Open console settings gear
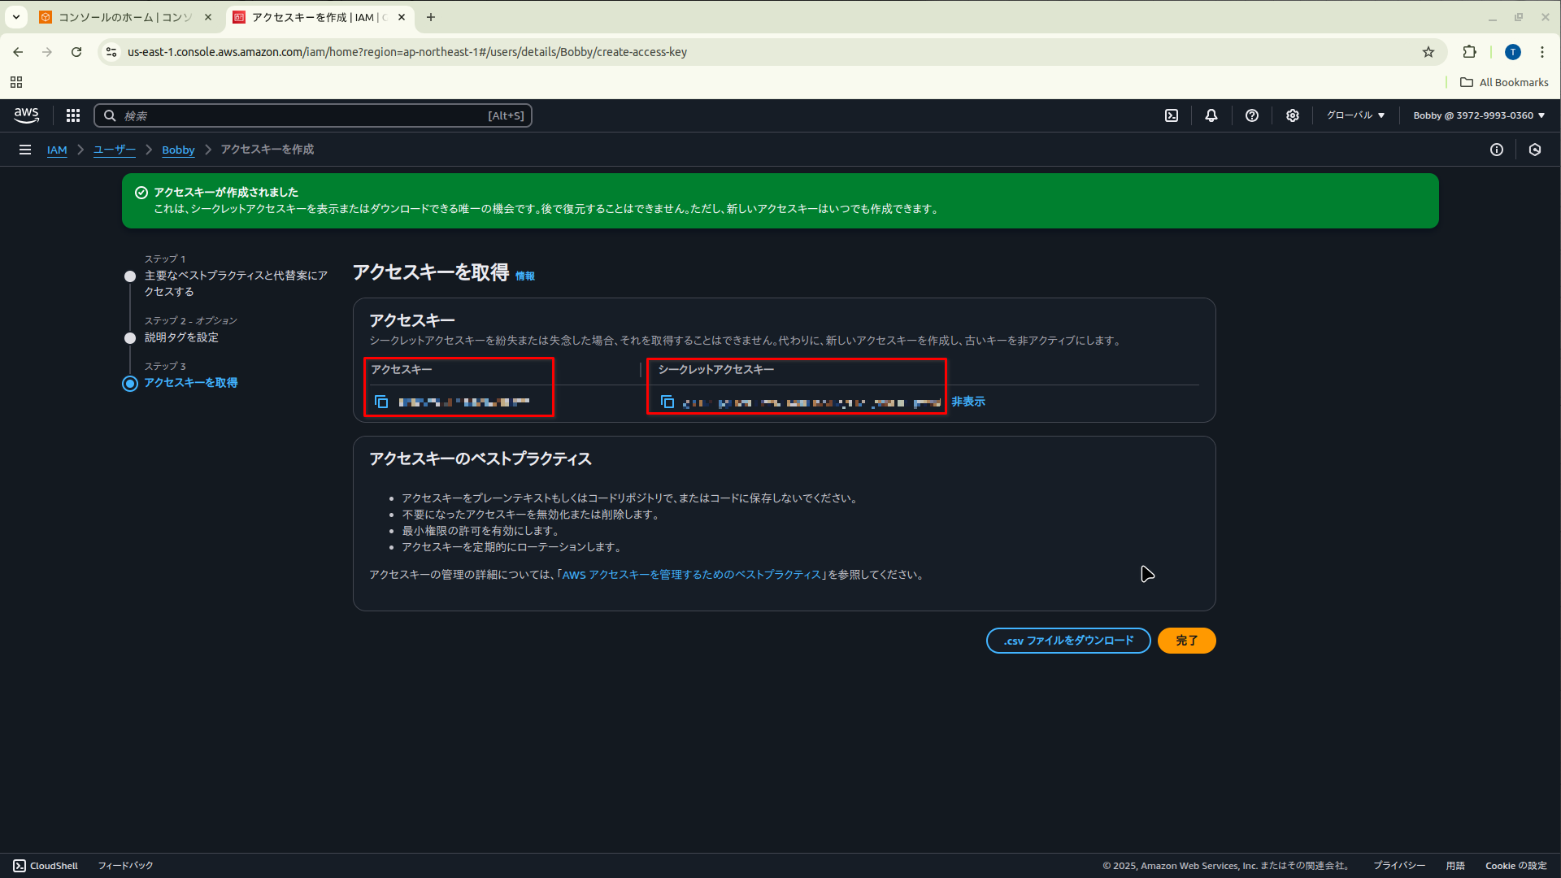1561x878 pixels. pyautogui.click(x=1293, y=115)
